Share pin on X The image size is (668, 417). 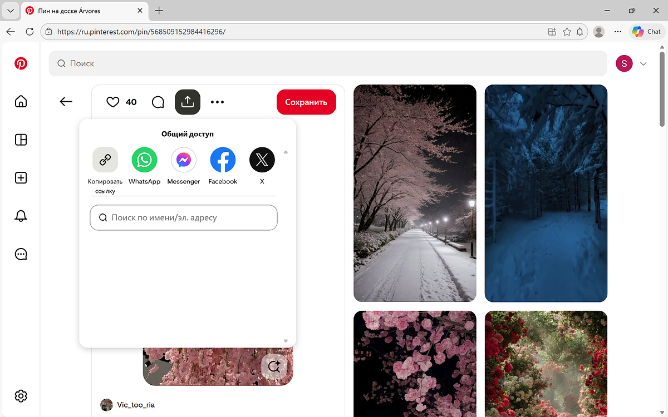coord(262,161)
